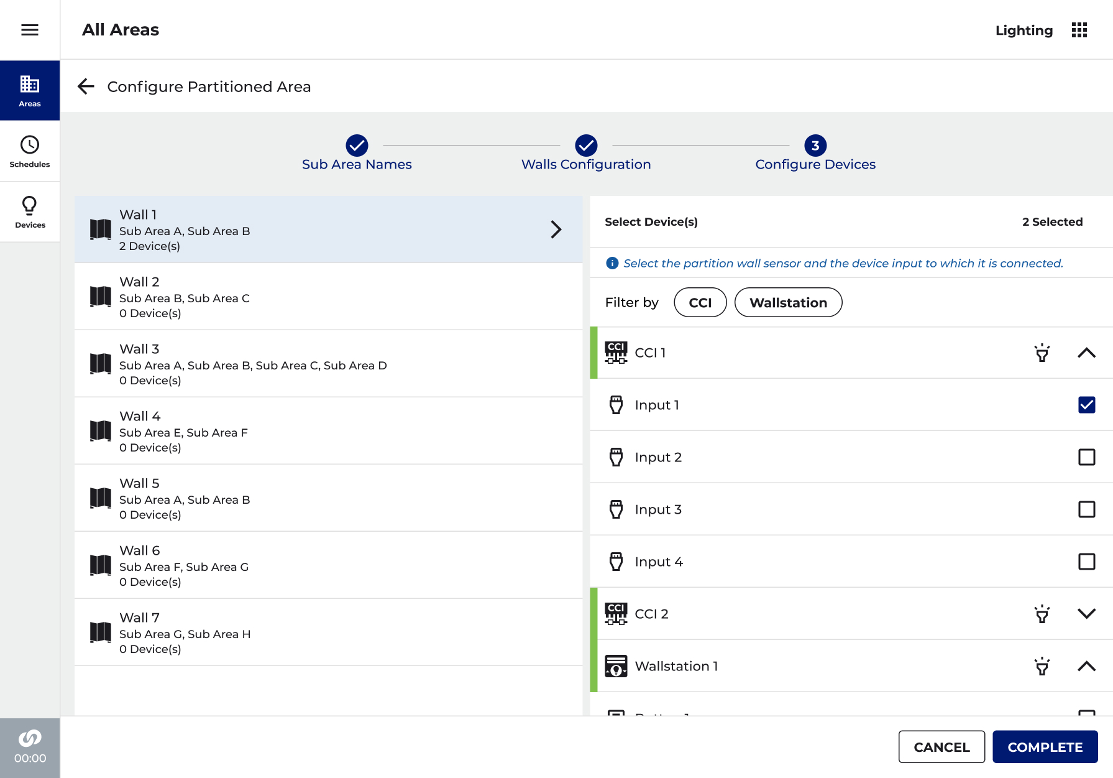Flash-identify Wallstation 1 with the torch icon

pos(1042,666)
